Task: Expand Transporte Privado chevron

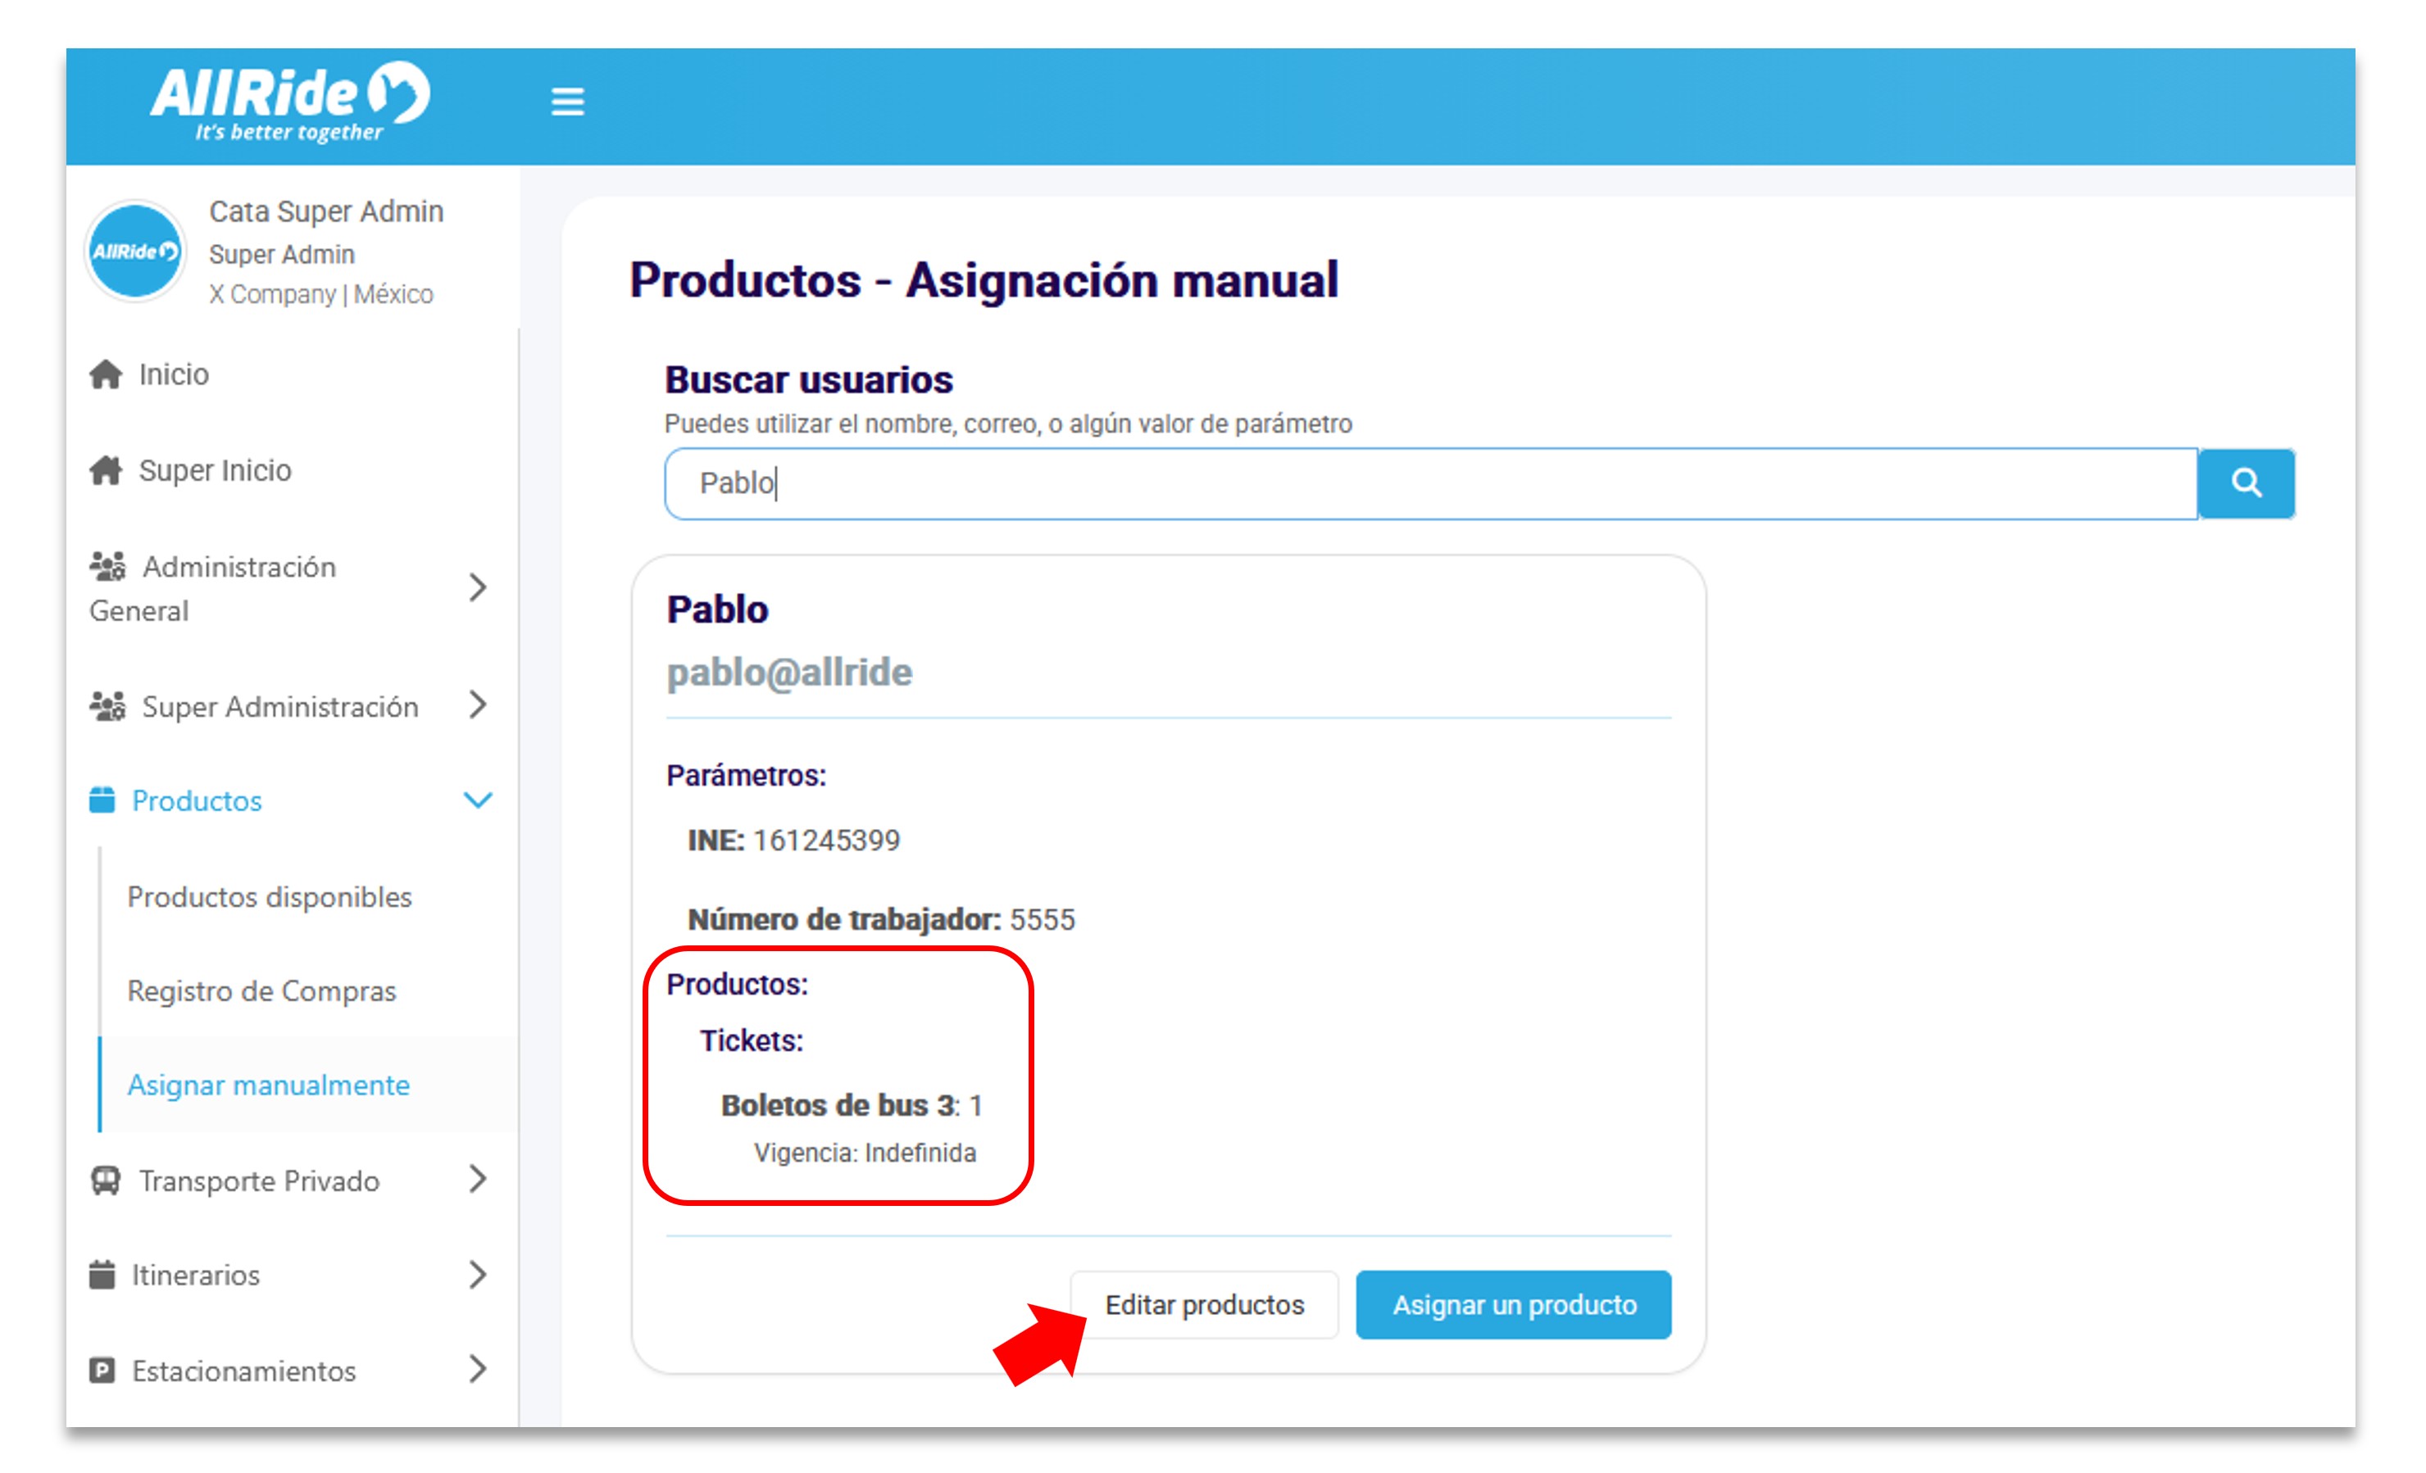Action: [478, 1179]
